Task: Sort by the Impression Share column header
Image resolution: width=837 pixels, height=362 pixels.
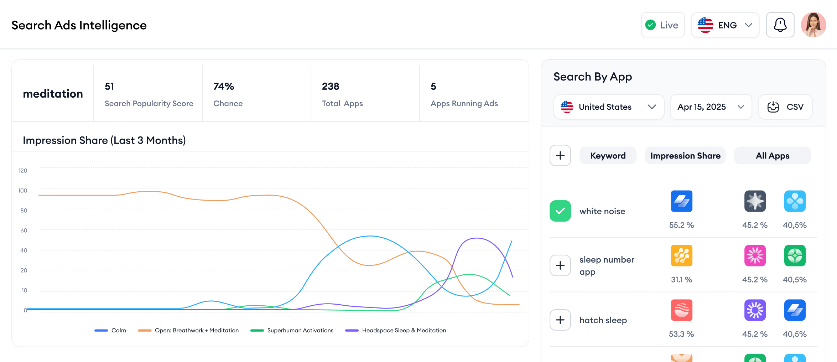Action: pos(685,156)
